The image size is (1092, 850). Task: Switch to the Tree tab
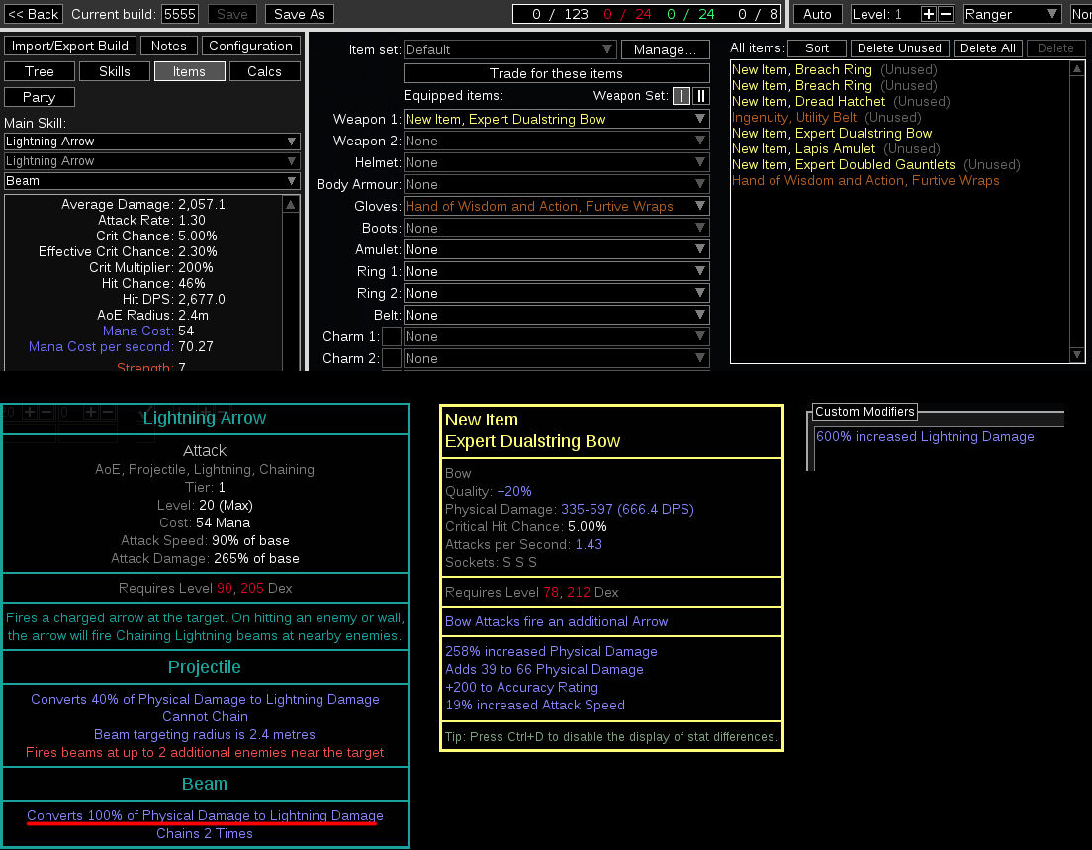pos(40,71)
